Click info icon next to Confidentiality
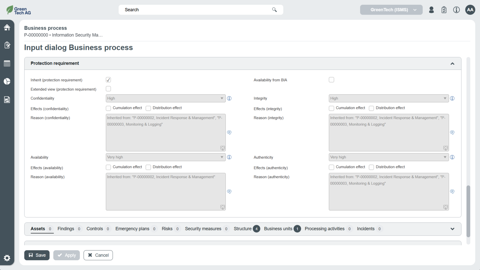 click(x=229, y=98)
